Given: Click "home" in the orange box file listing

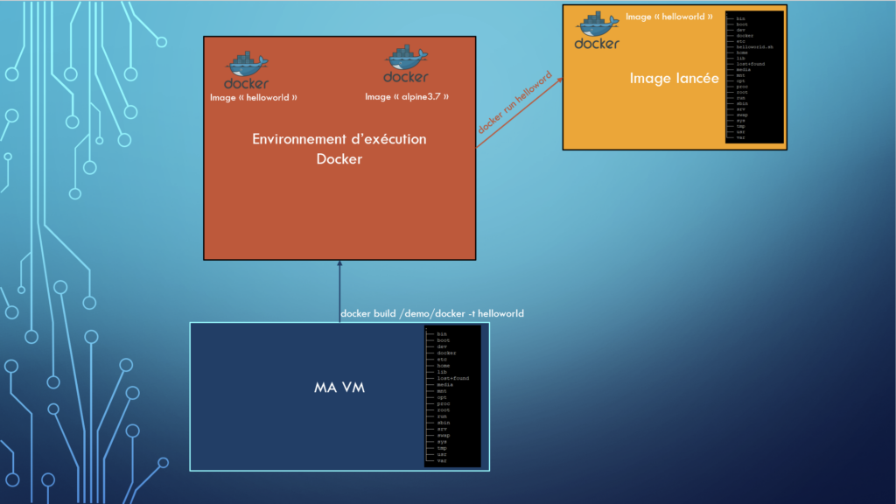Looking at the screenshot, I should pyautogui.click(x=742, y=52).
